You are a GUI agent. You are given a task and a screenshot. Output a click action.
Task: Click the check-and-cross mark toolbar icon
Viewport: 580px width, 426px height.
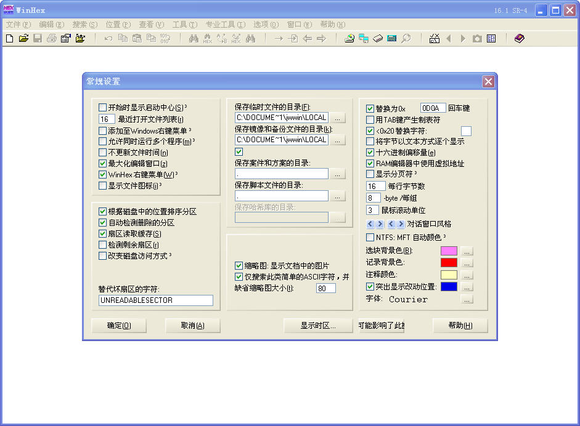coord(435,38)
